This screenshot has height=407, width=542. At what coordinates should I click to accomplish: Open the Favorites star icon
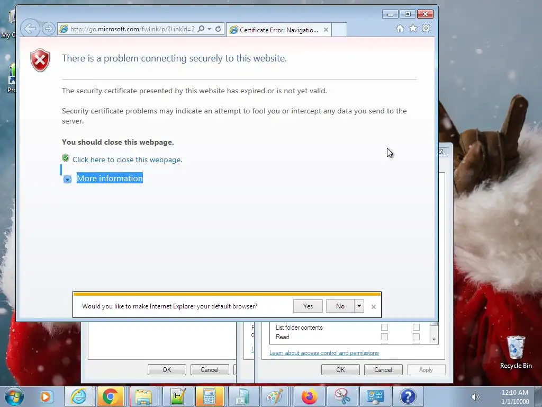pyautogui.click(x=413, y=29)
